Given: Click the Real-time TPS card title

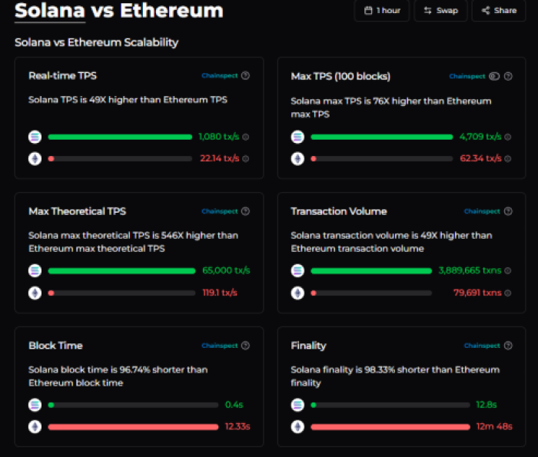Looking at the screenshot, I should pyautogui.click(x=62, y=76).
